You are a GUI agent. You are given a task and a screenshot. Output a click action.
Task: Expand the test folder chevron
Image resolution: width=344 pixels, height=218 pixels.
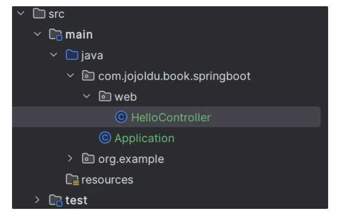[x=38, y=200]
